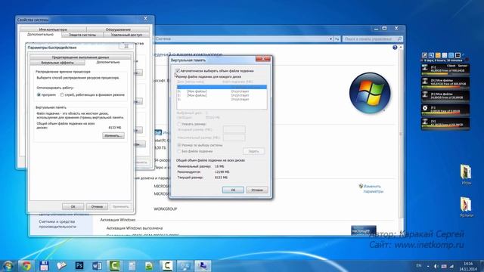Select Дополнительно tab in Параметры быстродействия
Screen dimensions: 484x272
pos(108,62)
